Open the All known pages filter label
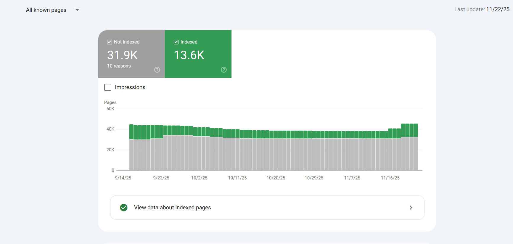The height and width of the screenshot is (244, 513). click(46, 10)
